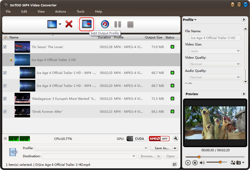This screenshot has width=250, height=170.
Task: Click the Shrek Forever After thumbnail
Action: 22,112
